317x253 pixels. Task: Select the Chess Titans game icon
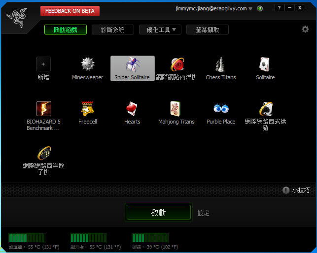coord(220,64)
